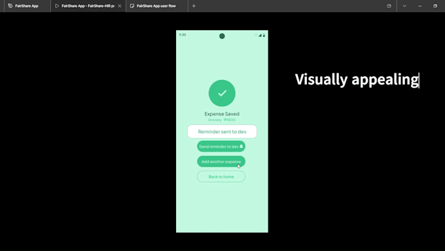
Task: Tap the bell icon on the reminder button
Action: pyautogui.click(x=241, y=146)
